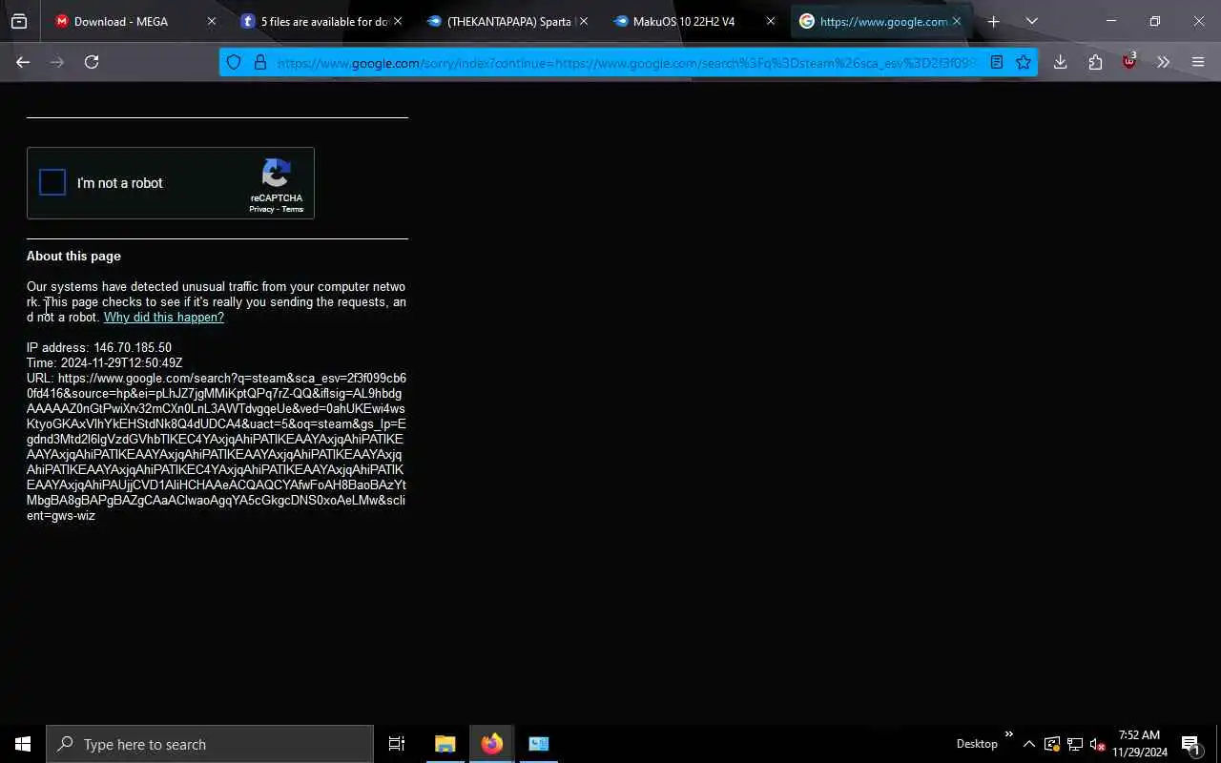This screenshot has height=763, width=1221.
Task: Click the Desktop toolbar label
Action: 977,744
